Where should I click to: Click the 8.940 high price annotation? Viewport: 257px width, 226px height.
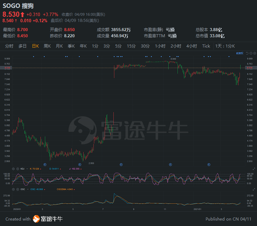tap(173, 59)
